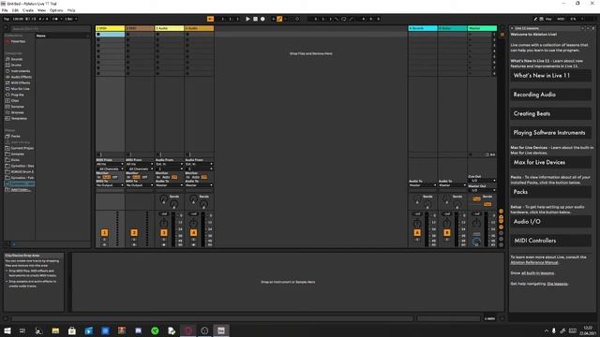The image size is (600, 337).
Task: Open track 1 MIDI To No Output dropdown
Action: (110, 185)
